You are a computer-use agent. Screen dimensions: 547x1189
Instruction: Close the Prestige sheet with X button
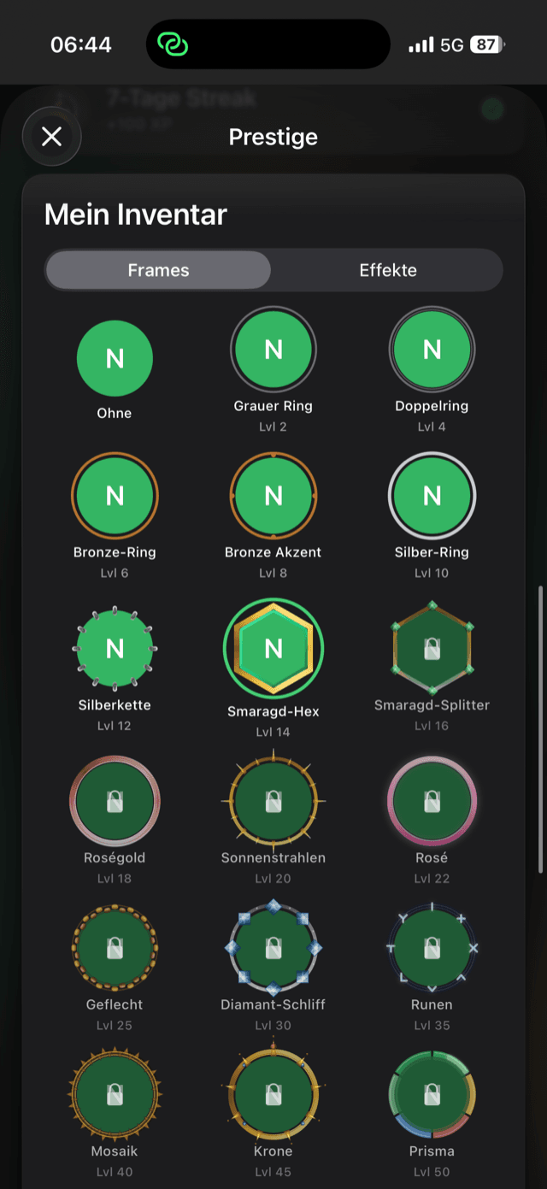click(52, 137)
